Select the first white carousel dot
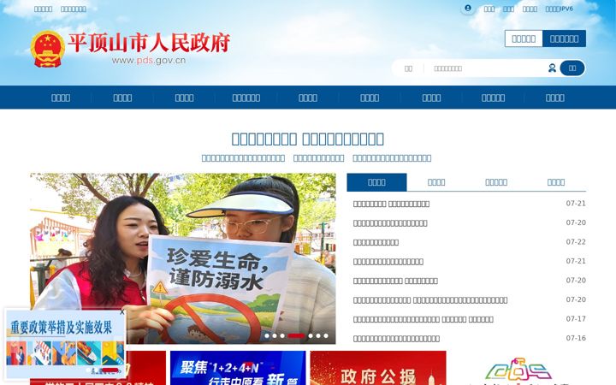The image size is (616, 385). [267, 335]
